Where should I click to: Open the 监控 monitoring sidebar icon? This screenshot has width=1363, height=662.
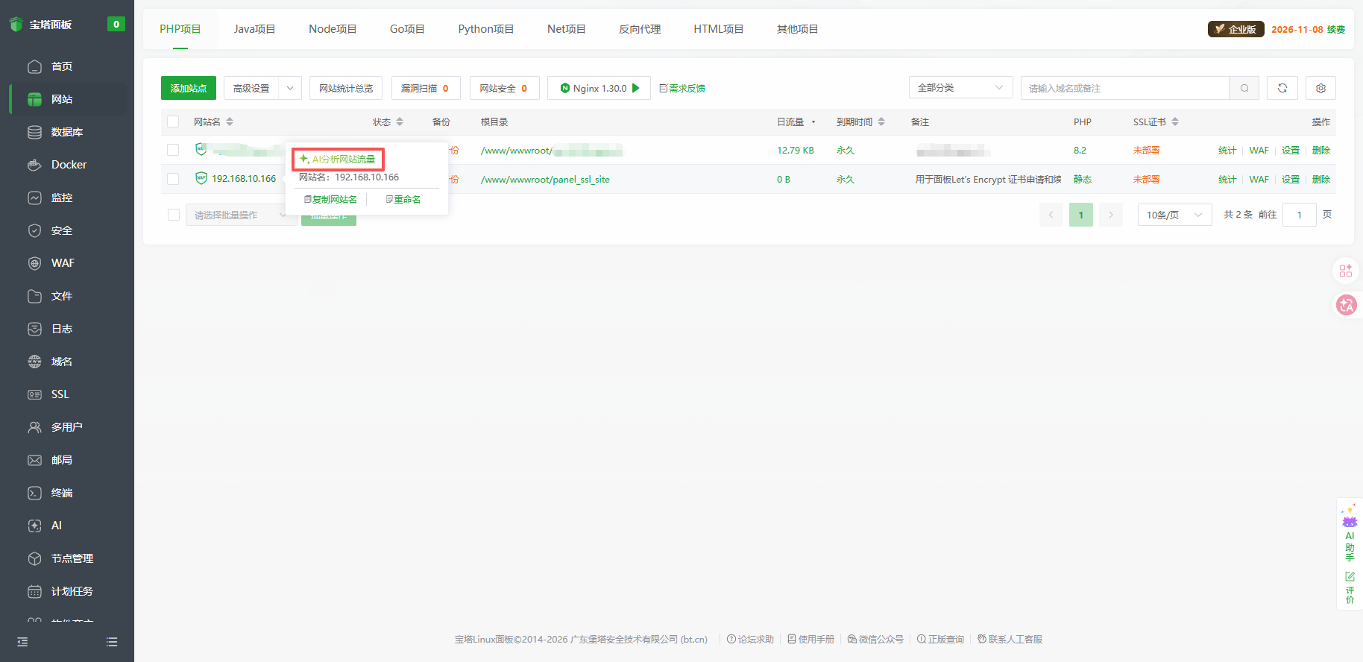(34, 198)
